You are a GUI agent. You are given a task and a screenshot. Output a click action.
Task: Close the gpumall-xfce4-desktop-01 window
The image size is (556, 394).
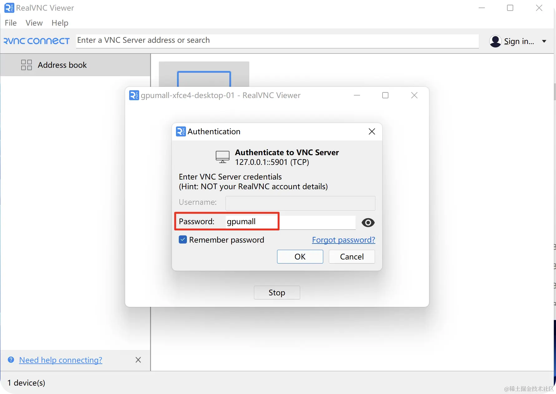414,95
